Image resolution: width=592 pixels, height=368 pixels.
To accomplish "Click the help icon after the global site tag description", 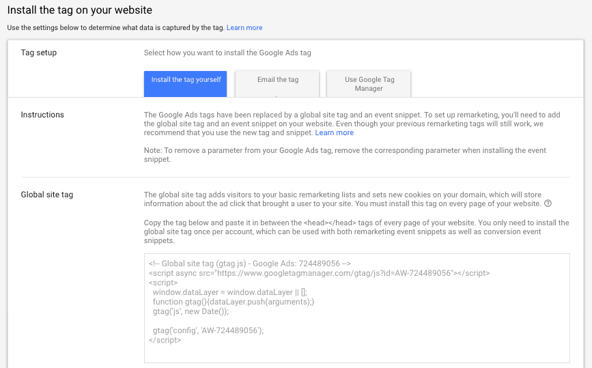I will click(548, 204).
